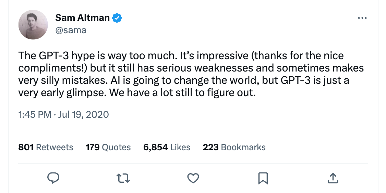
Task: View the 179 Quotes list
Action: click(x=108, y=147)
